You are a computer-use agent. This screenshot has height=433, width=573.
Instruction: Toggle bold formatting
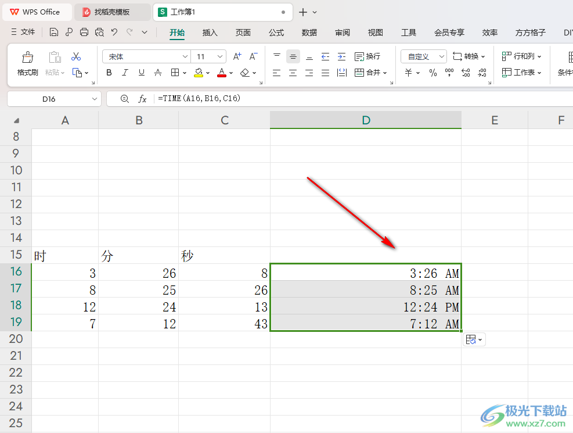(109, 73)
